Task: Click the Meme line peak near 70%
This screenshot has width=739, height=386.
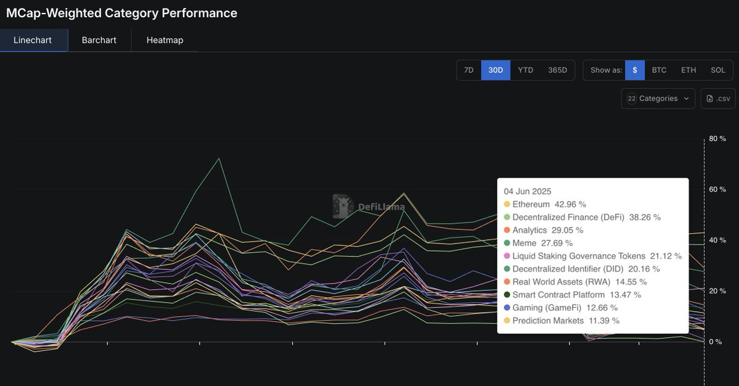Action: coord(219,159)
